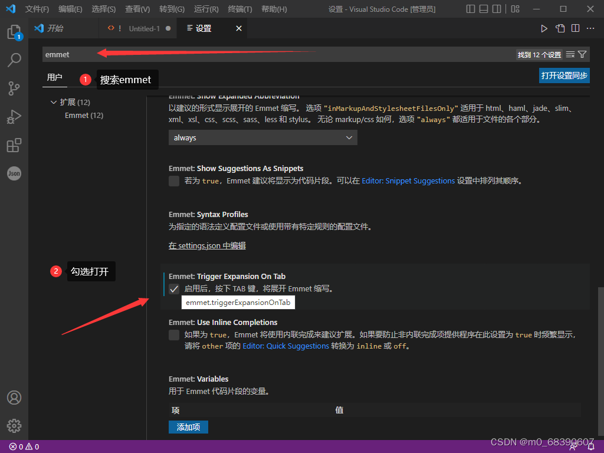Viewport: 604px width, 453px height.
Task: Click the Emmet: Trigger Expansion On Tab heading
Action: click(227, 276)
